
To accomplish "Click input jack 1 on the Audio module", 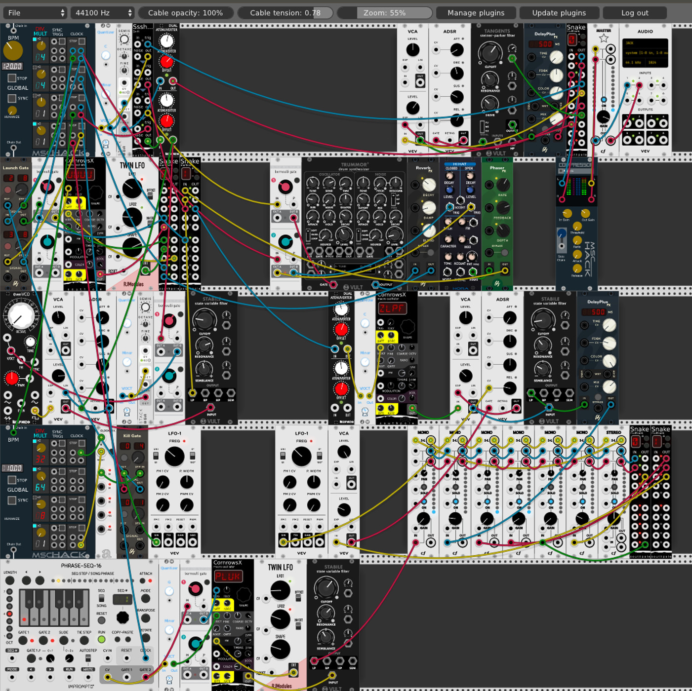I will (x=627, y=85).
